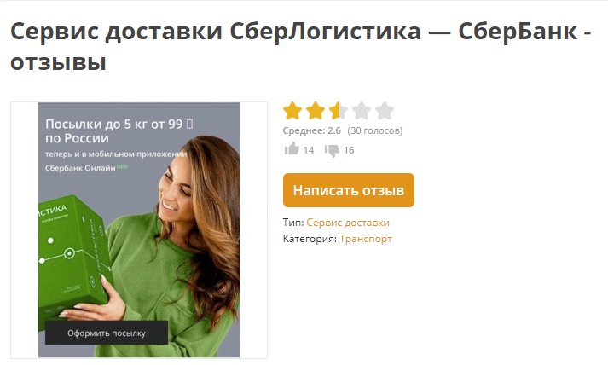
Task: Click the Среднее: 2.6 average text
Action: click(x=312, y=130)
